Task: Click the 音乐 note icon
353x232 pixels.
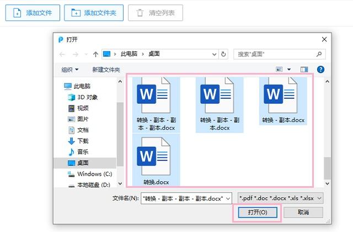Action: click(71, 152)
